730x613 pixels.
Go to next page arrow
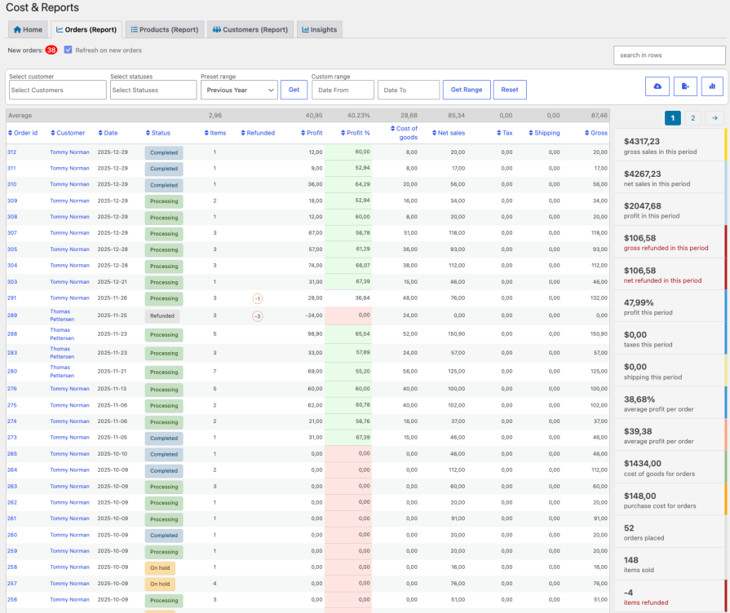click(715, 117)
